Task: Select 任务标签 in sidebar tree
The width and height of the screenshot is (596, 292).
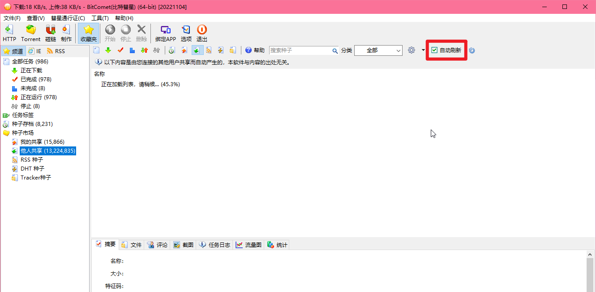Action: (23, 115)
